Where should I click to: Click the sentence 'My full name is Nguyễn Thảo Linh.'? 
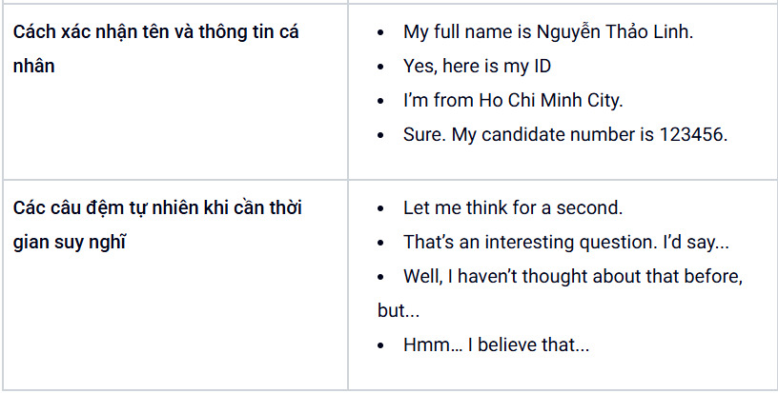coord(548,32)
